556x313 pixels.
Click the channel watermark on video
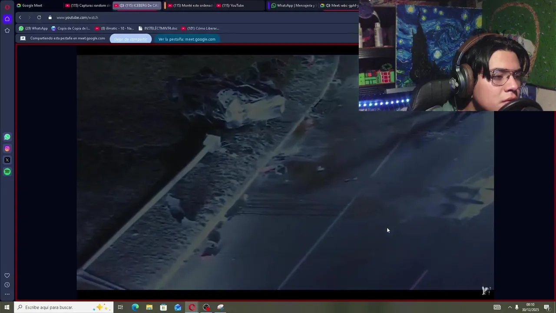click(486, 291)
